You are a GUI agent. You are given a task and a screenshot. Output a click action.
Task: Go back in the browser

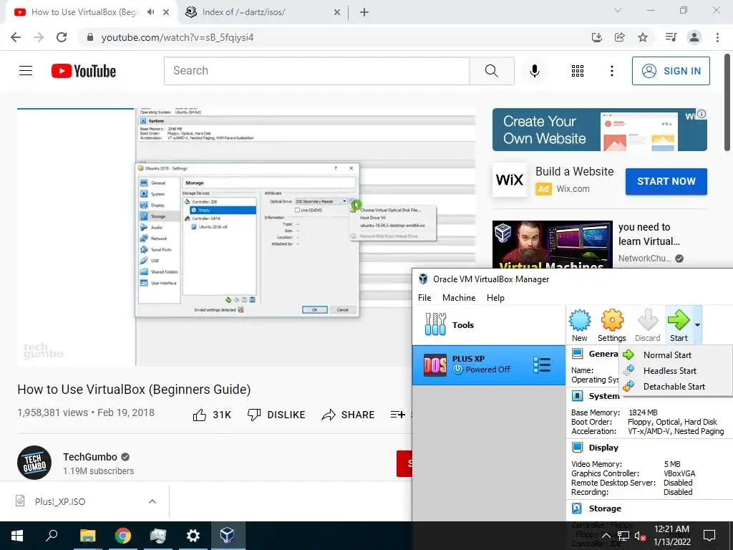tap(16, 37)
